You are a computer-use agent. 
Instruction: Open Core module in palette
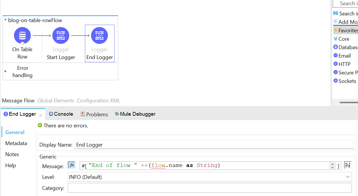click(343, 39)
